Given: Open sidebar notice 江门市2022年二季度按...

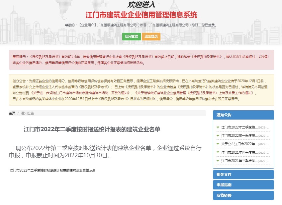Looking at the screenshot, I should coord(239,127).
